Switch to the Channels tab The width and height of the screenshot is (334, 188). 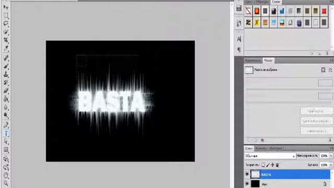pyautogui.click(x=261, y=148)
